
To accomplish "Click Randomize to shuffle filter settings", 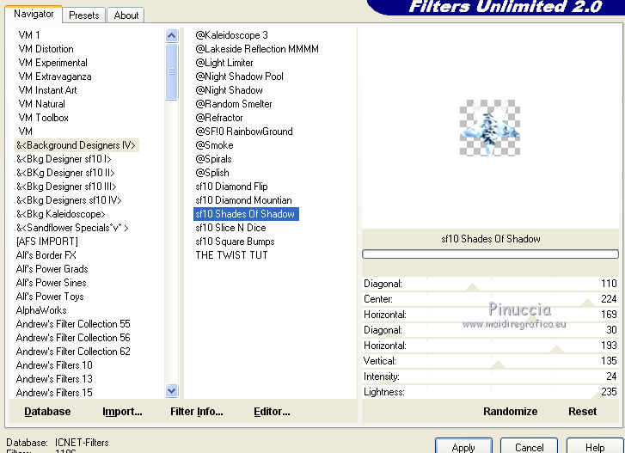I will 510,412.
